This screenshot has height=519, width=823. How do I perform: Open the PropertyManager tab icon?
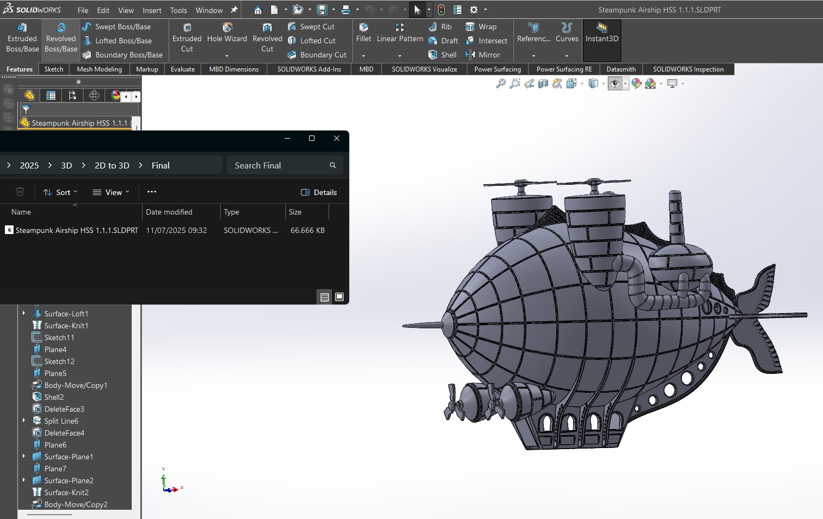pos(51,96)
